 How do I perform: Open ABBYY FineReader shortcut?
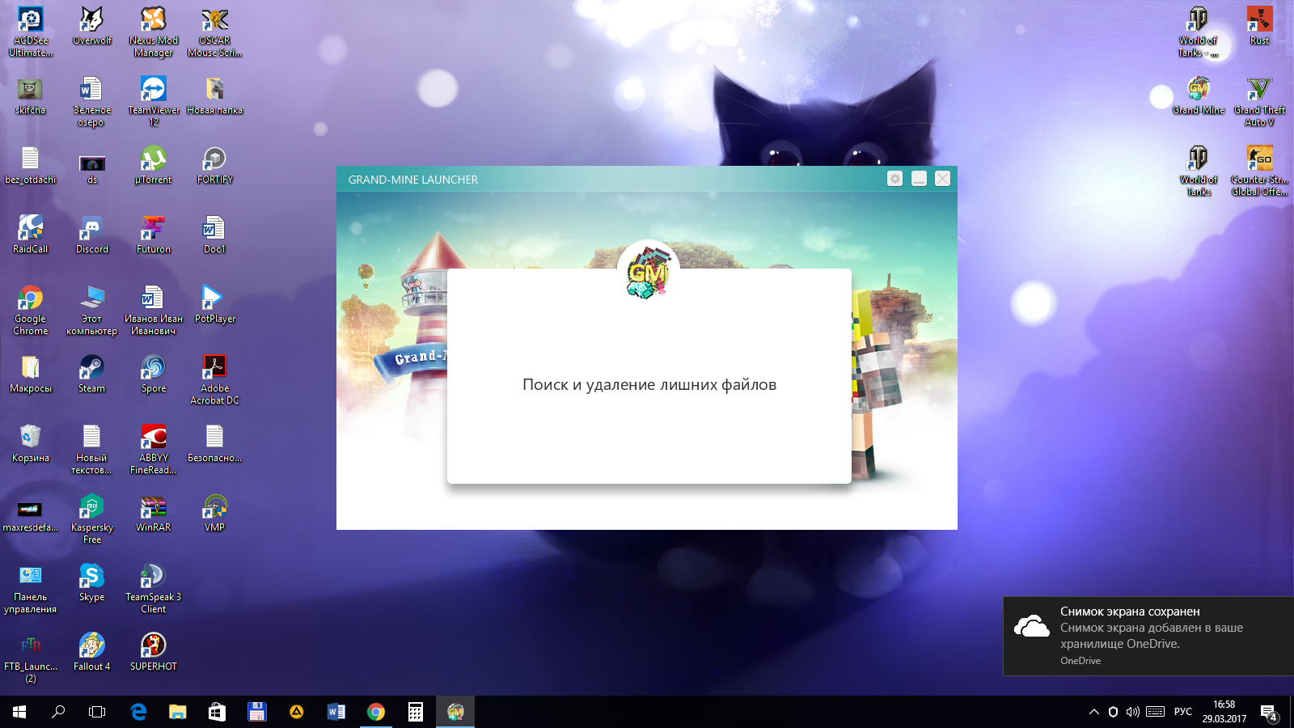[x=154, y=450]
